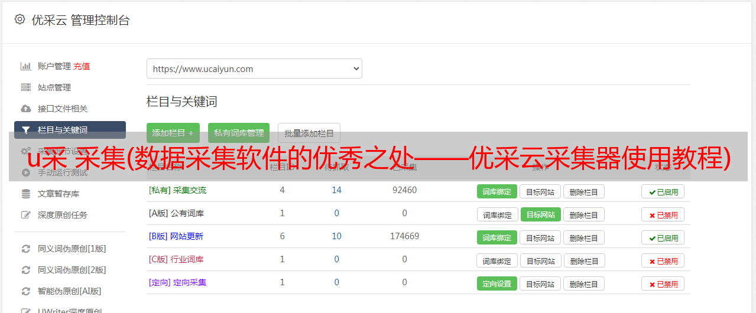This screenshot has width=756, height=313.
Task: Click green 目标网站 in the 公有词库 row
Action: pos(541,214)
